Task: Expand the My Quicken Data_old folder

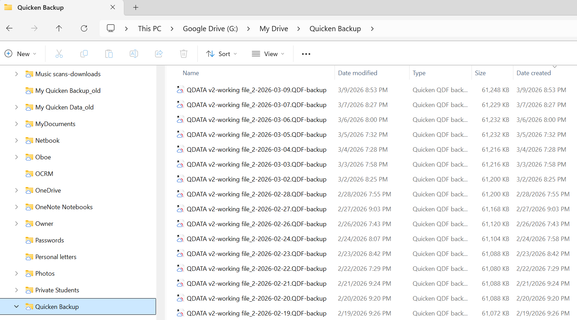Action: (16, 107)
